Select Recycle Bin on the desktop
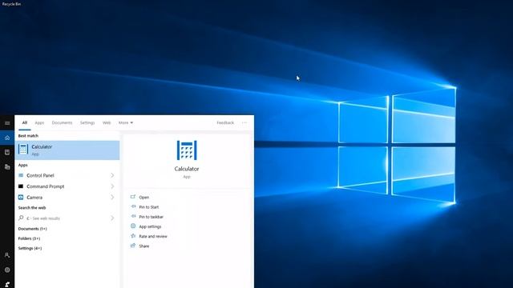 coord(11,4)
